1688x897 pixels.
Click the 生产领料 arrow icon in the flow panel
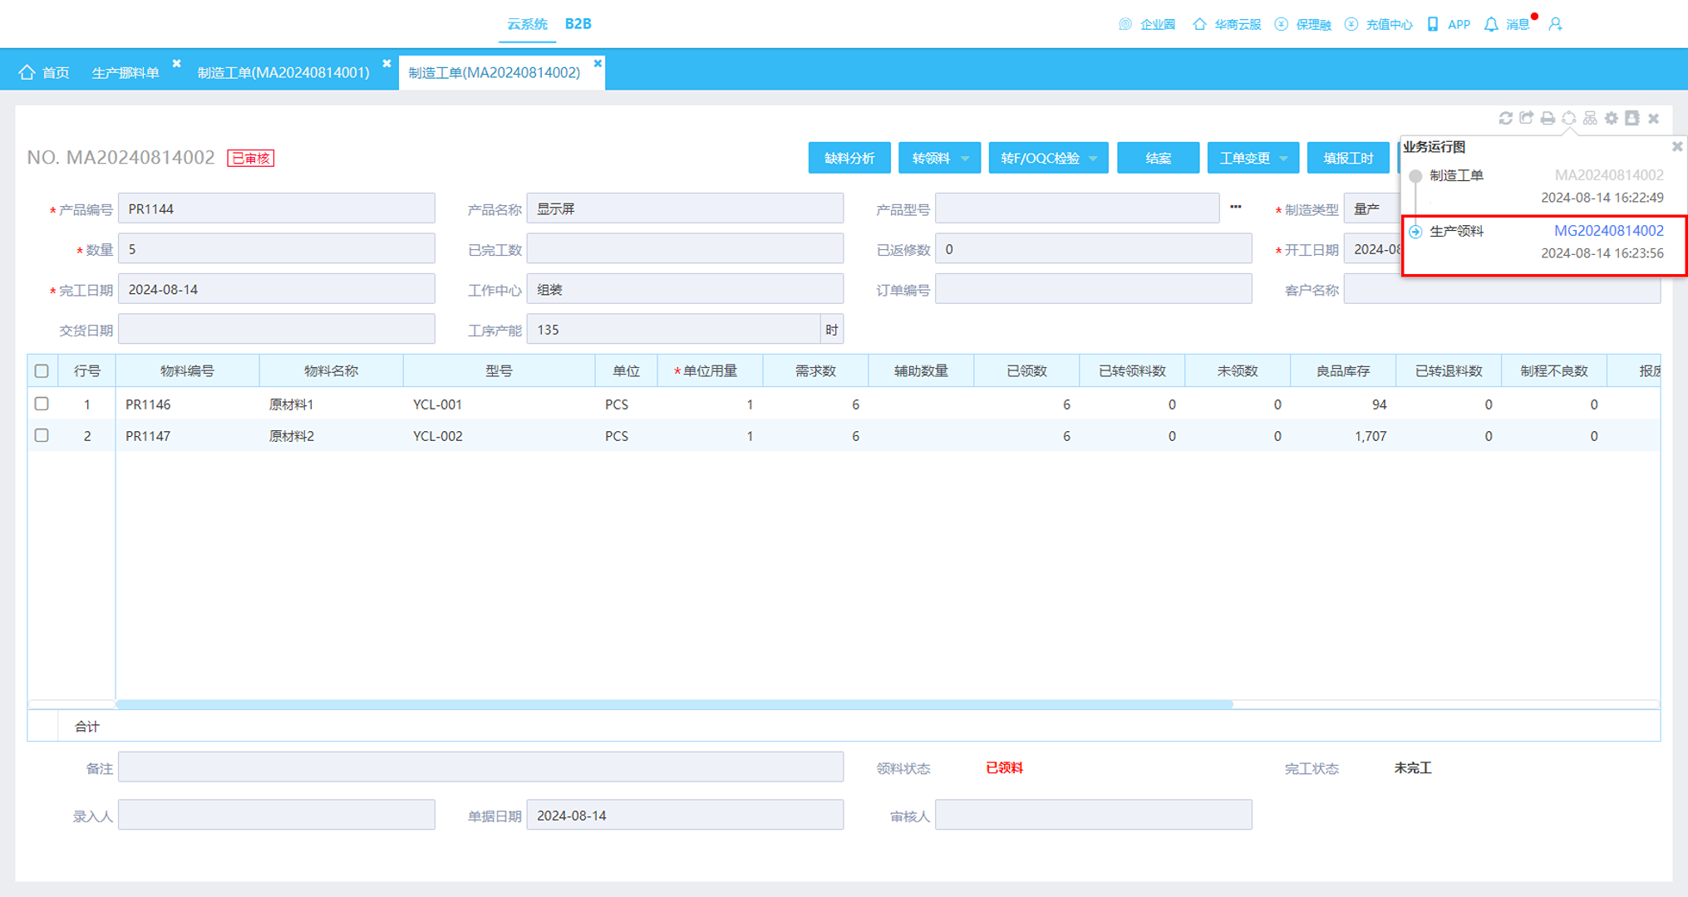tap(1415, 231)
